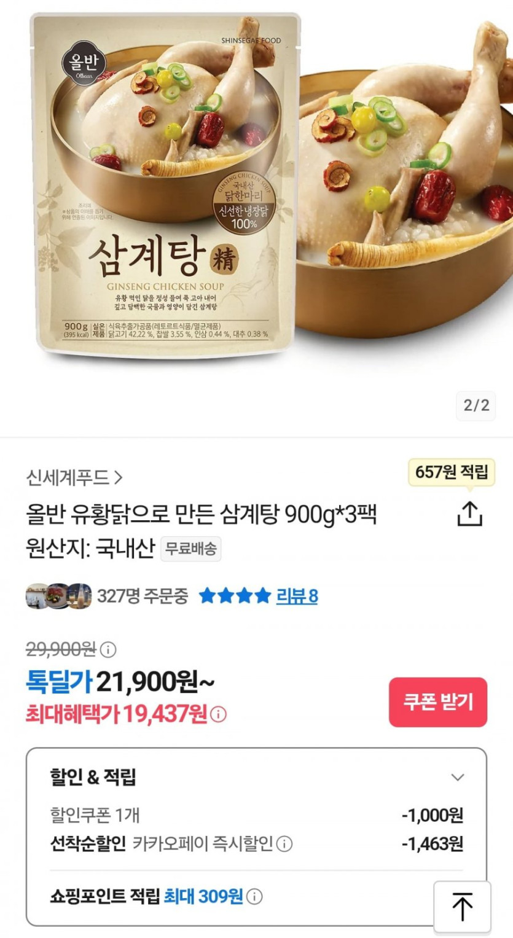The width and height of the screenshot is (513, 938).
Task: Tap the share icon
Action: tap(469, 514)
